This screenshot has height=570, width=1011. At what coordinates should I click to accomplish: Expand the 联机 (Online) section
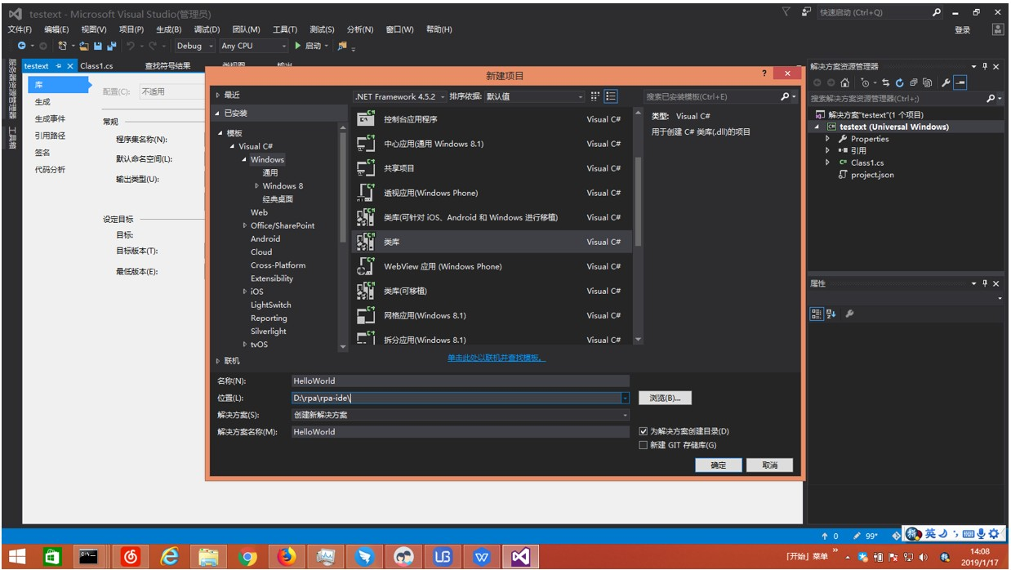pos(217,361)
